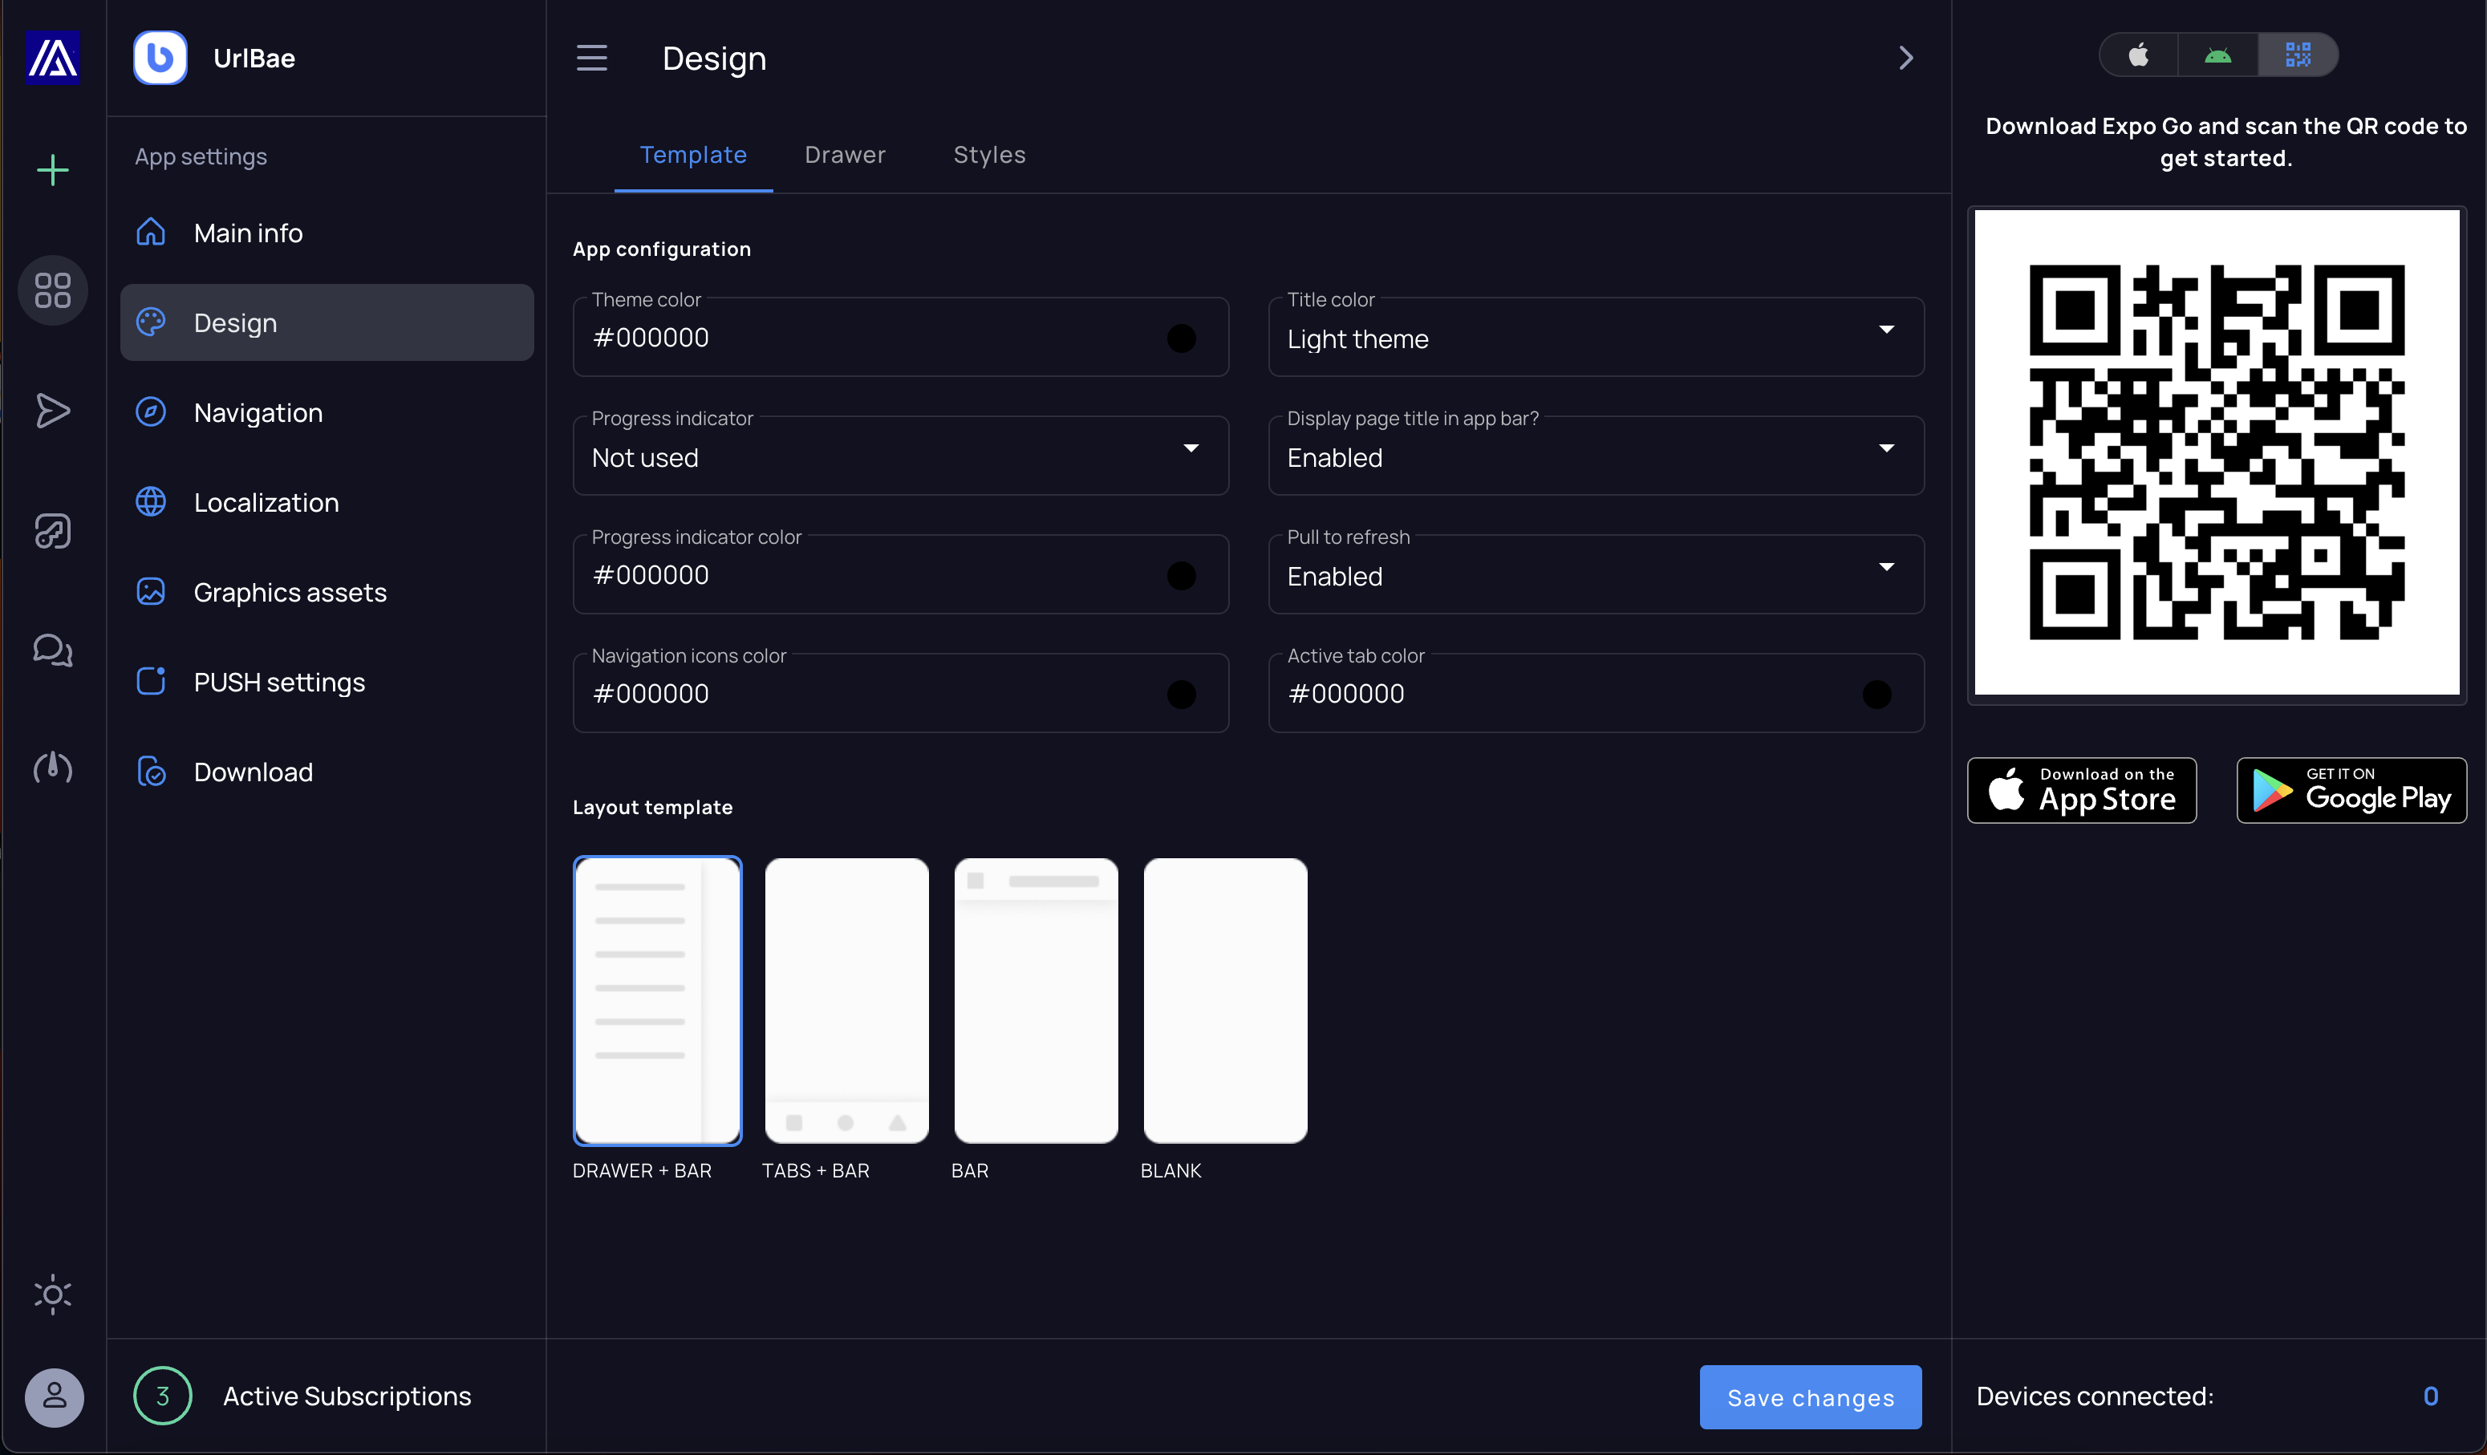Open the link integration icon in the rail

click(x=52, y=531)
